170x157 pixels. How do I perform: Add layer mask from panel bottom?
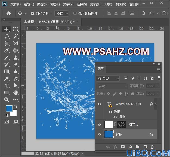click(123, 147)
